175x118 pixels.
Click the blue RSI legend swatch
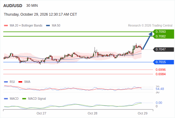[x=6, y=82]
